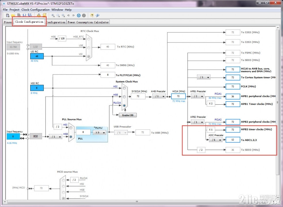
Task: Click the horizontal scrollbar left arrow
Action: (5, 202)
